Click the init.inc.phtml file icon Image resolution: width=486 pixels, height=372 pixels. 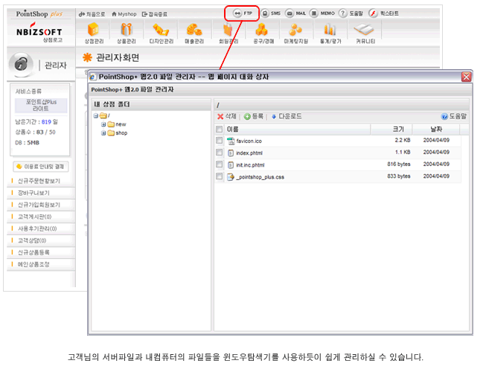point(231,165)
